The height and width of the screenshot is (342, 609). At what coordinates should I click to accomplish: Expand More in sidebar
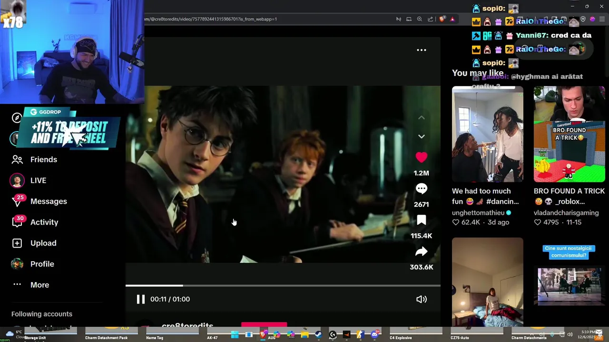pyautogui.click(x=40, y=285)
